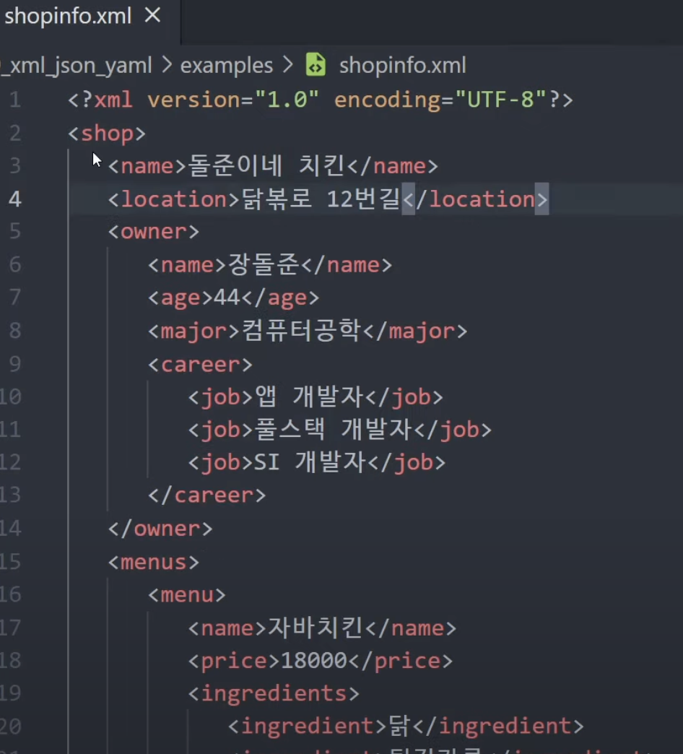Click the owner tag on line 5
Screen dimensions: 683x754
point(152,232)
